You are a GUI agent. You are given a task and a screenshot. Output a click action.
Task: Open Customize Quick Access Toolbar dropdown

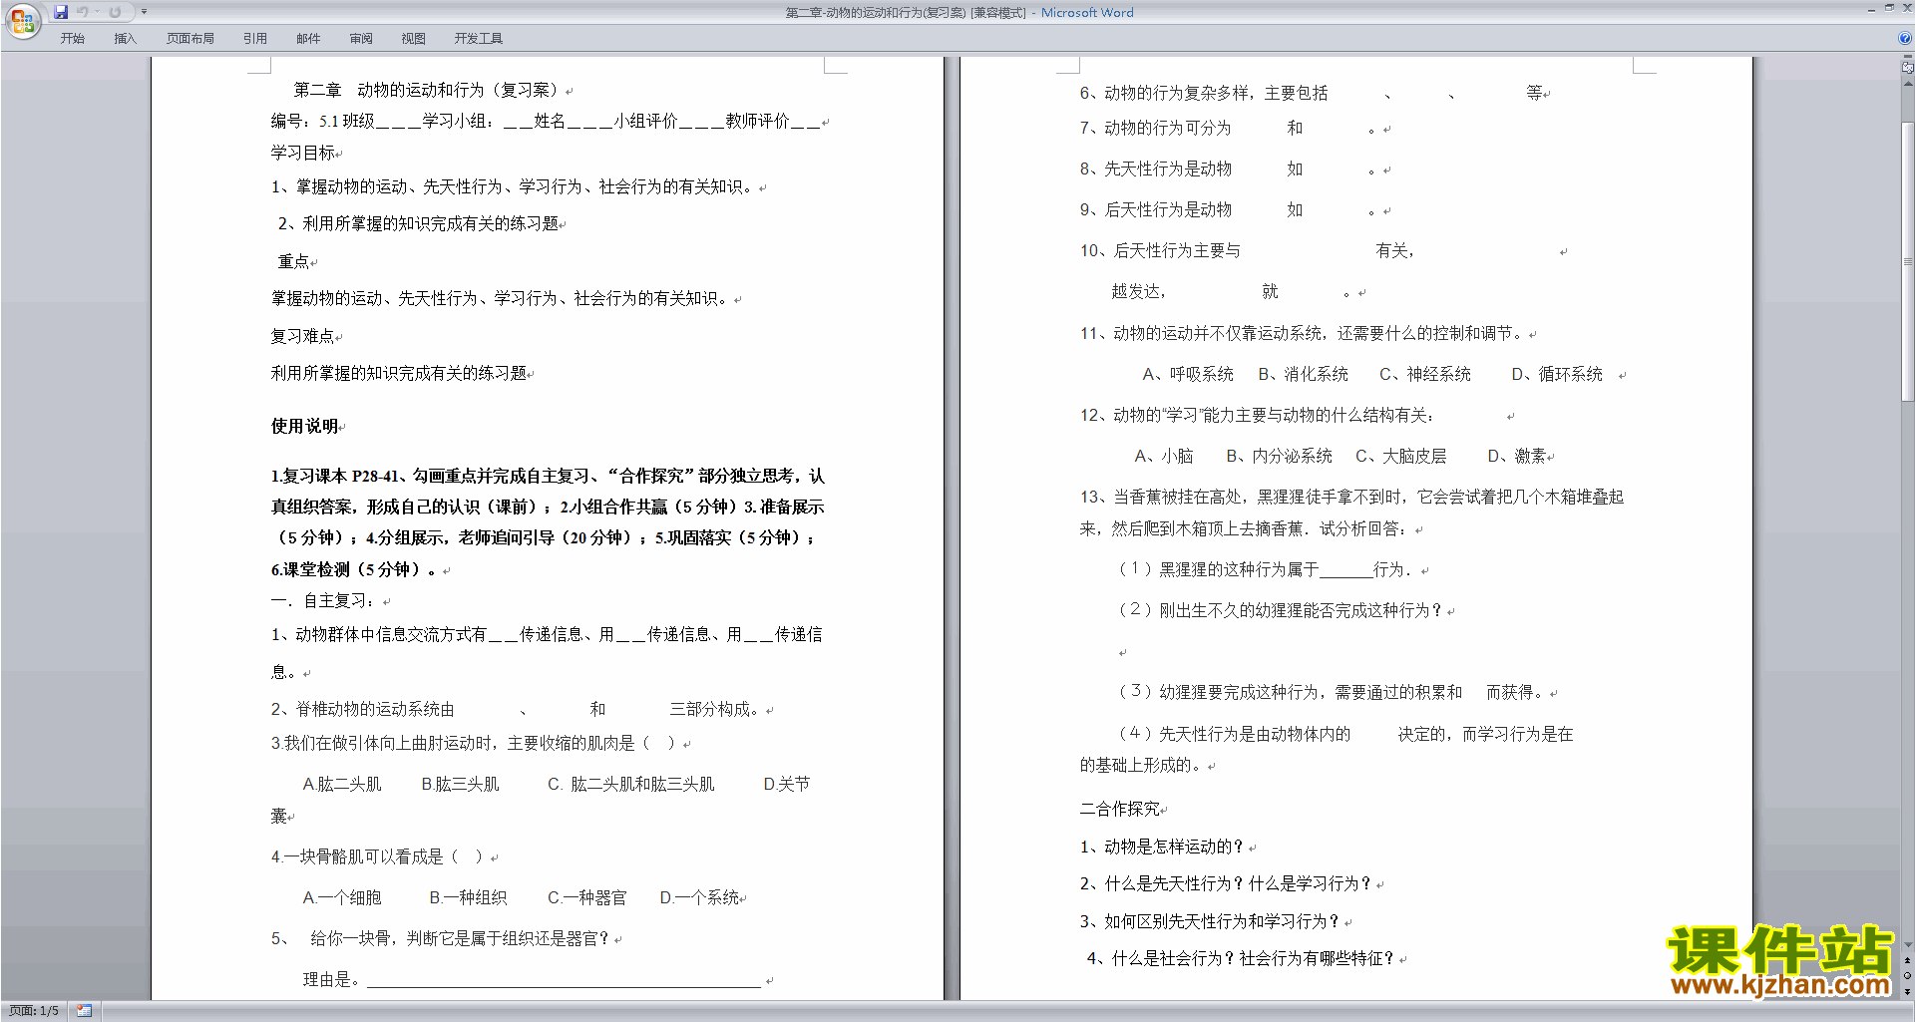tap(144, 12)
